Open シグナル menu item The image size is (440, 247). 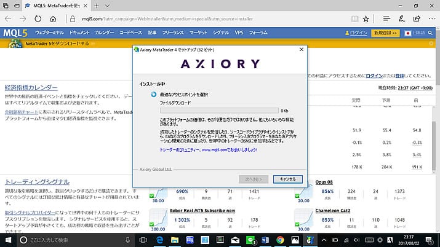[221, 33]
